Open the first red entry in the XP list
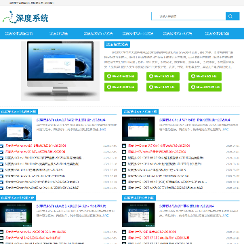The height and width of the screenshot is (244, 244). click(x=152, y=232)
